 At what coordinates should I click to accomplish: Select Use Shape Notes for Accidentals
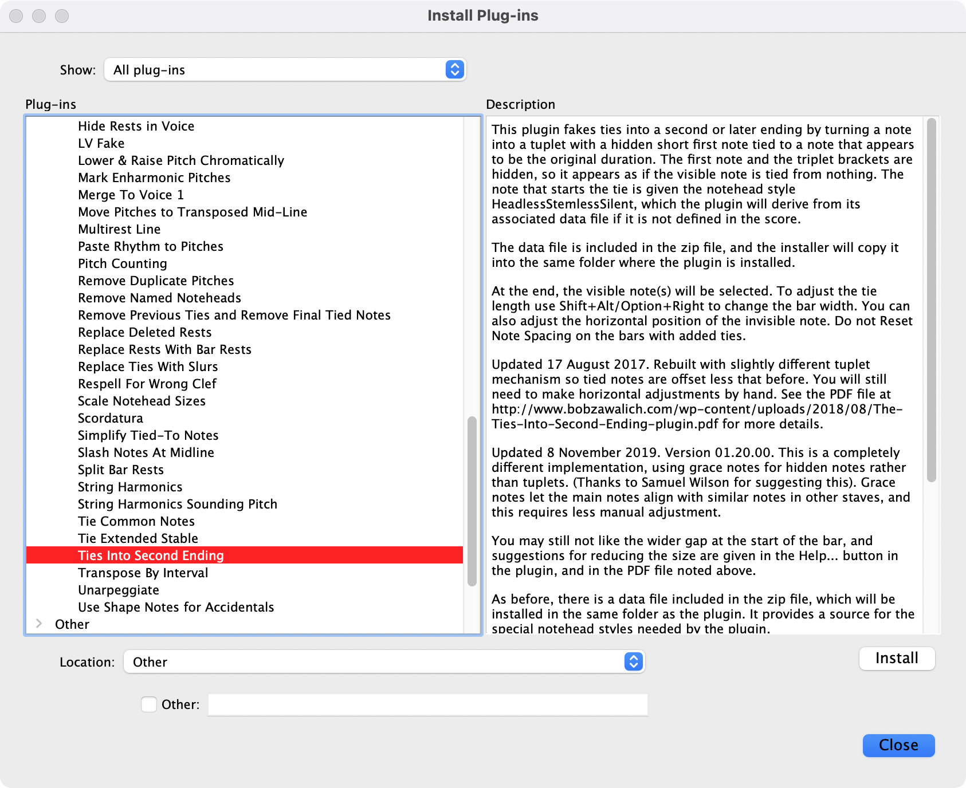click(x=176, y=607)
